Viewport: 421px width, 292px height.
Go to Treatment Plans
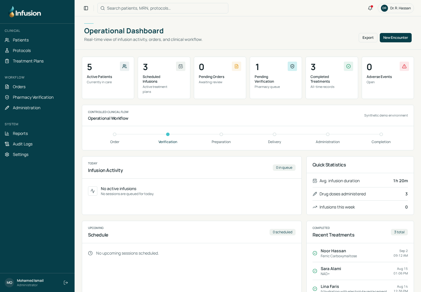click(37, 61)
